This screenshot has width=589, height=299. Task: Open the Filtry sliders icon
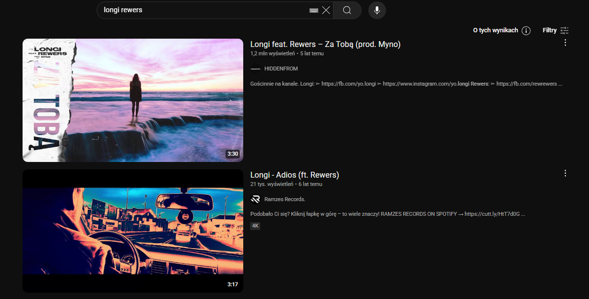pyautogui.click(x=564, y=30)
